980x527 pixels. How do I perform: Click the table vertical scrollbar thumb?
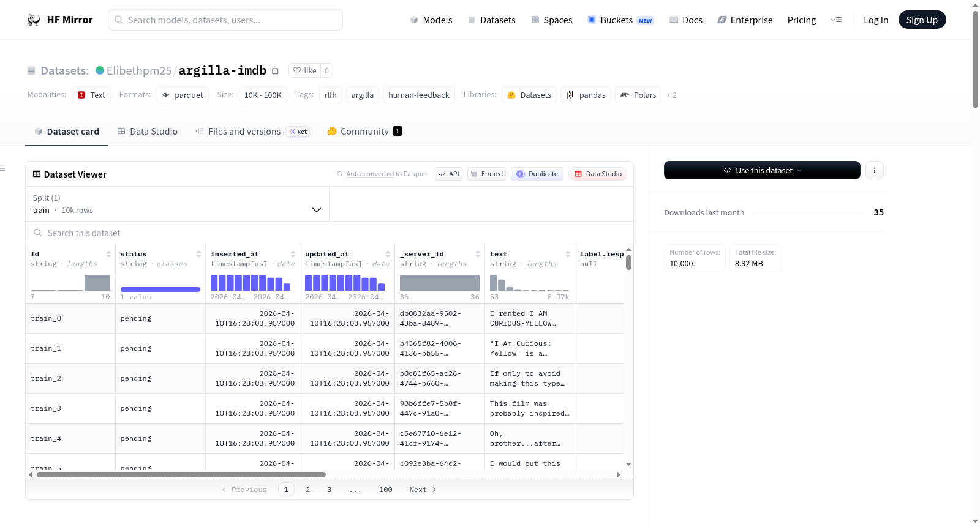(628, 262)
